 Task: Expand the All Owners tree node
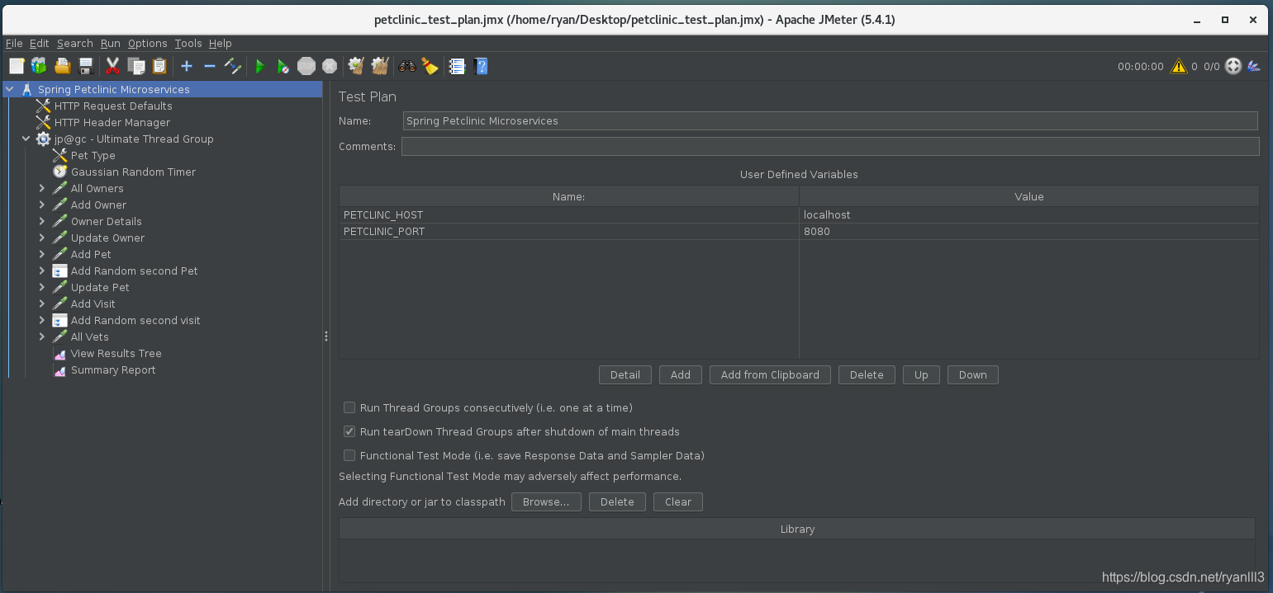click(x=42, y=188)
